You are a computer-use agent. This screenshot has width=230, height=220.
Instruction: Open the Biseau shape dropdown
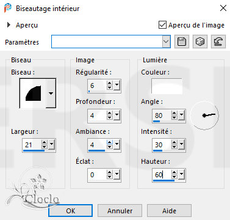coord(51,94)
